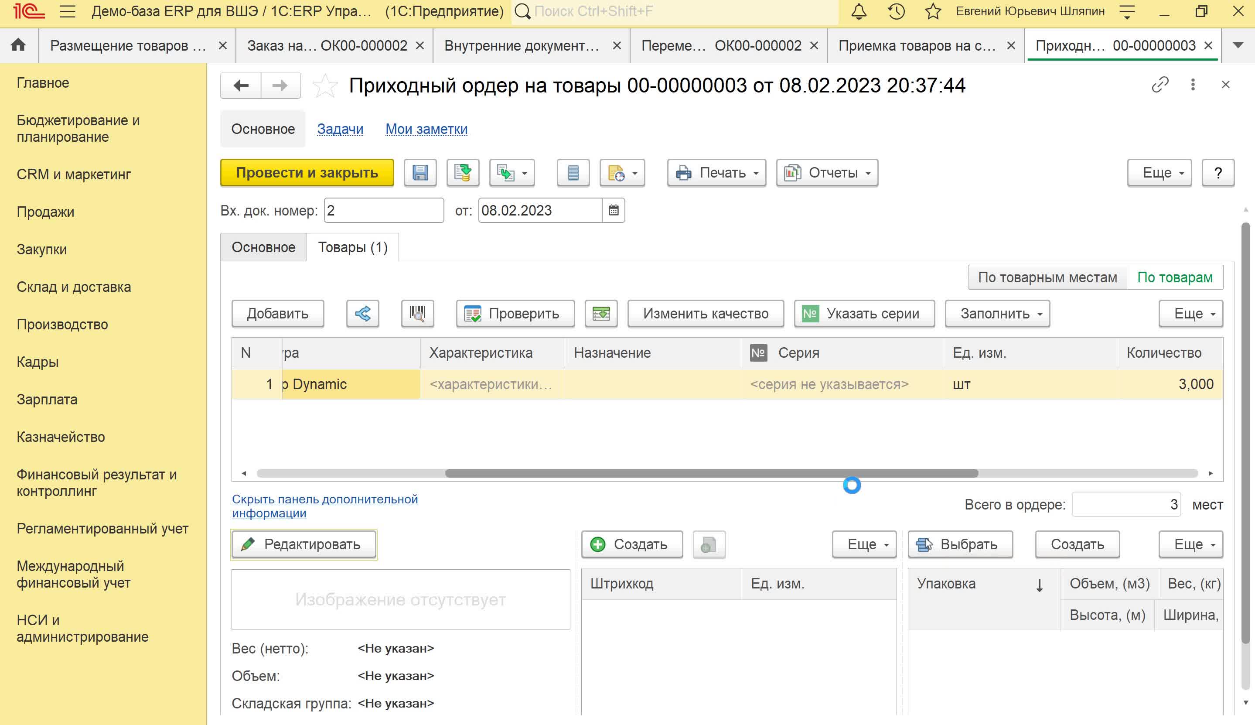Save document with floppy disk icon

(x=420, y=173)
